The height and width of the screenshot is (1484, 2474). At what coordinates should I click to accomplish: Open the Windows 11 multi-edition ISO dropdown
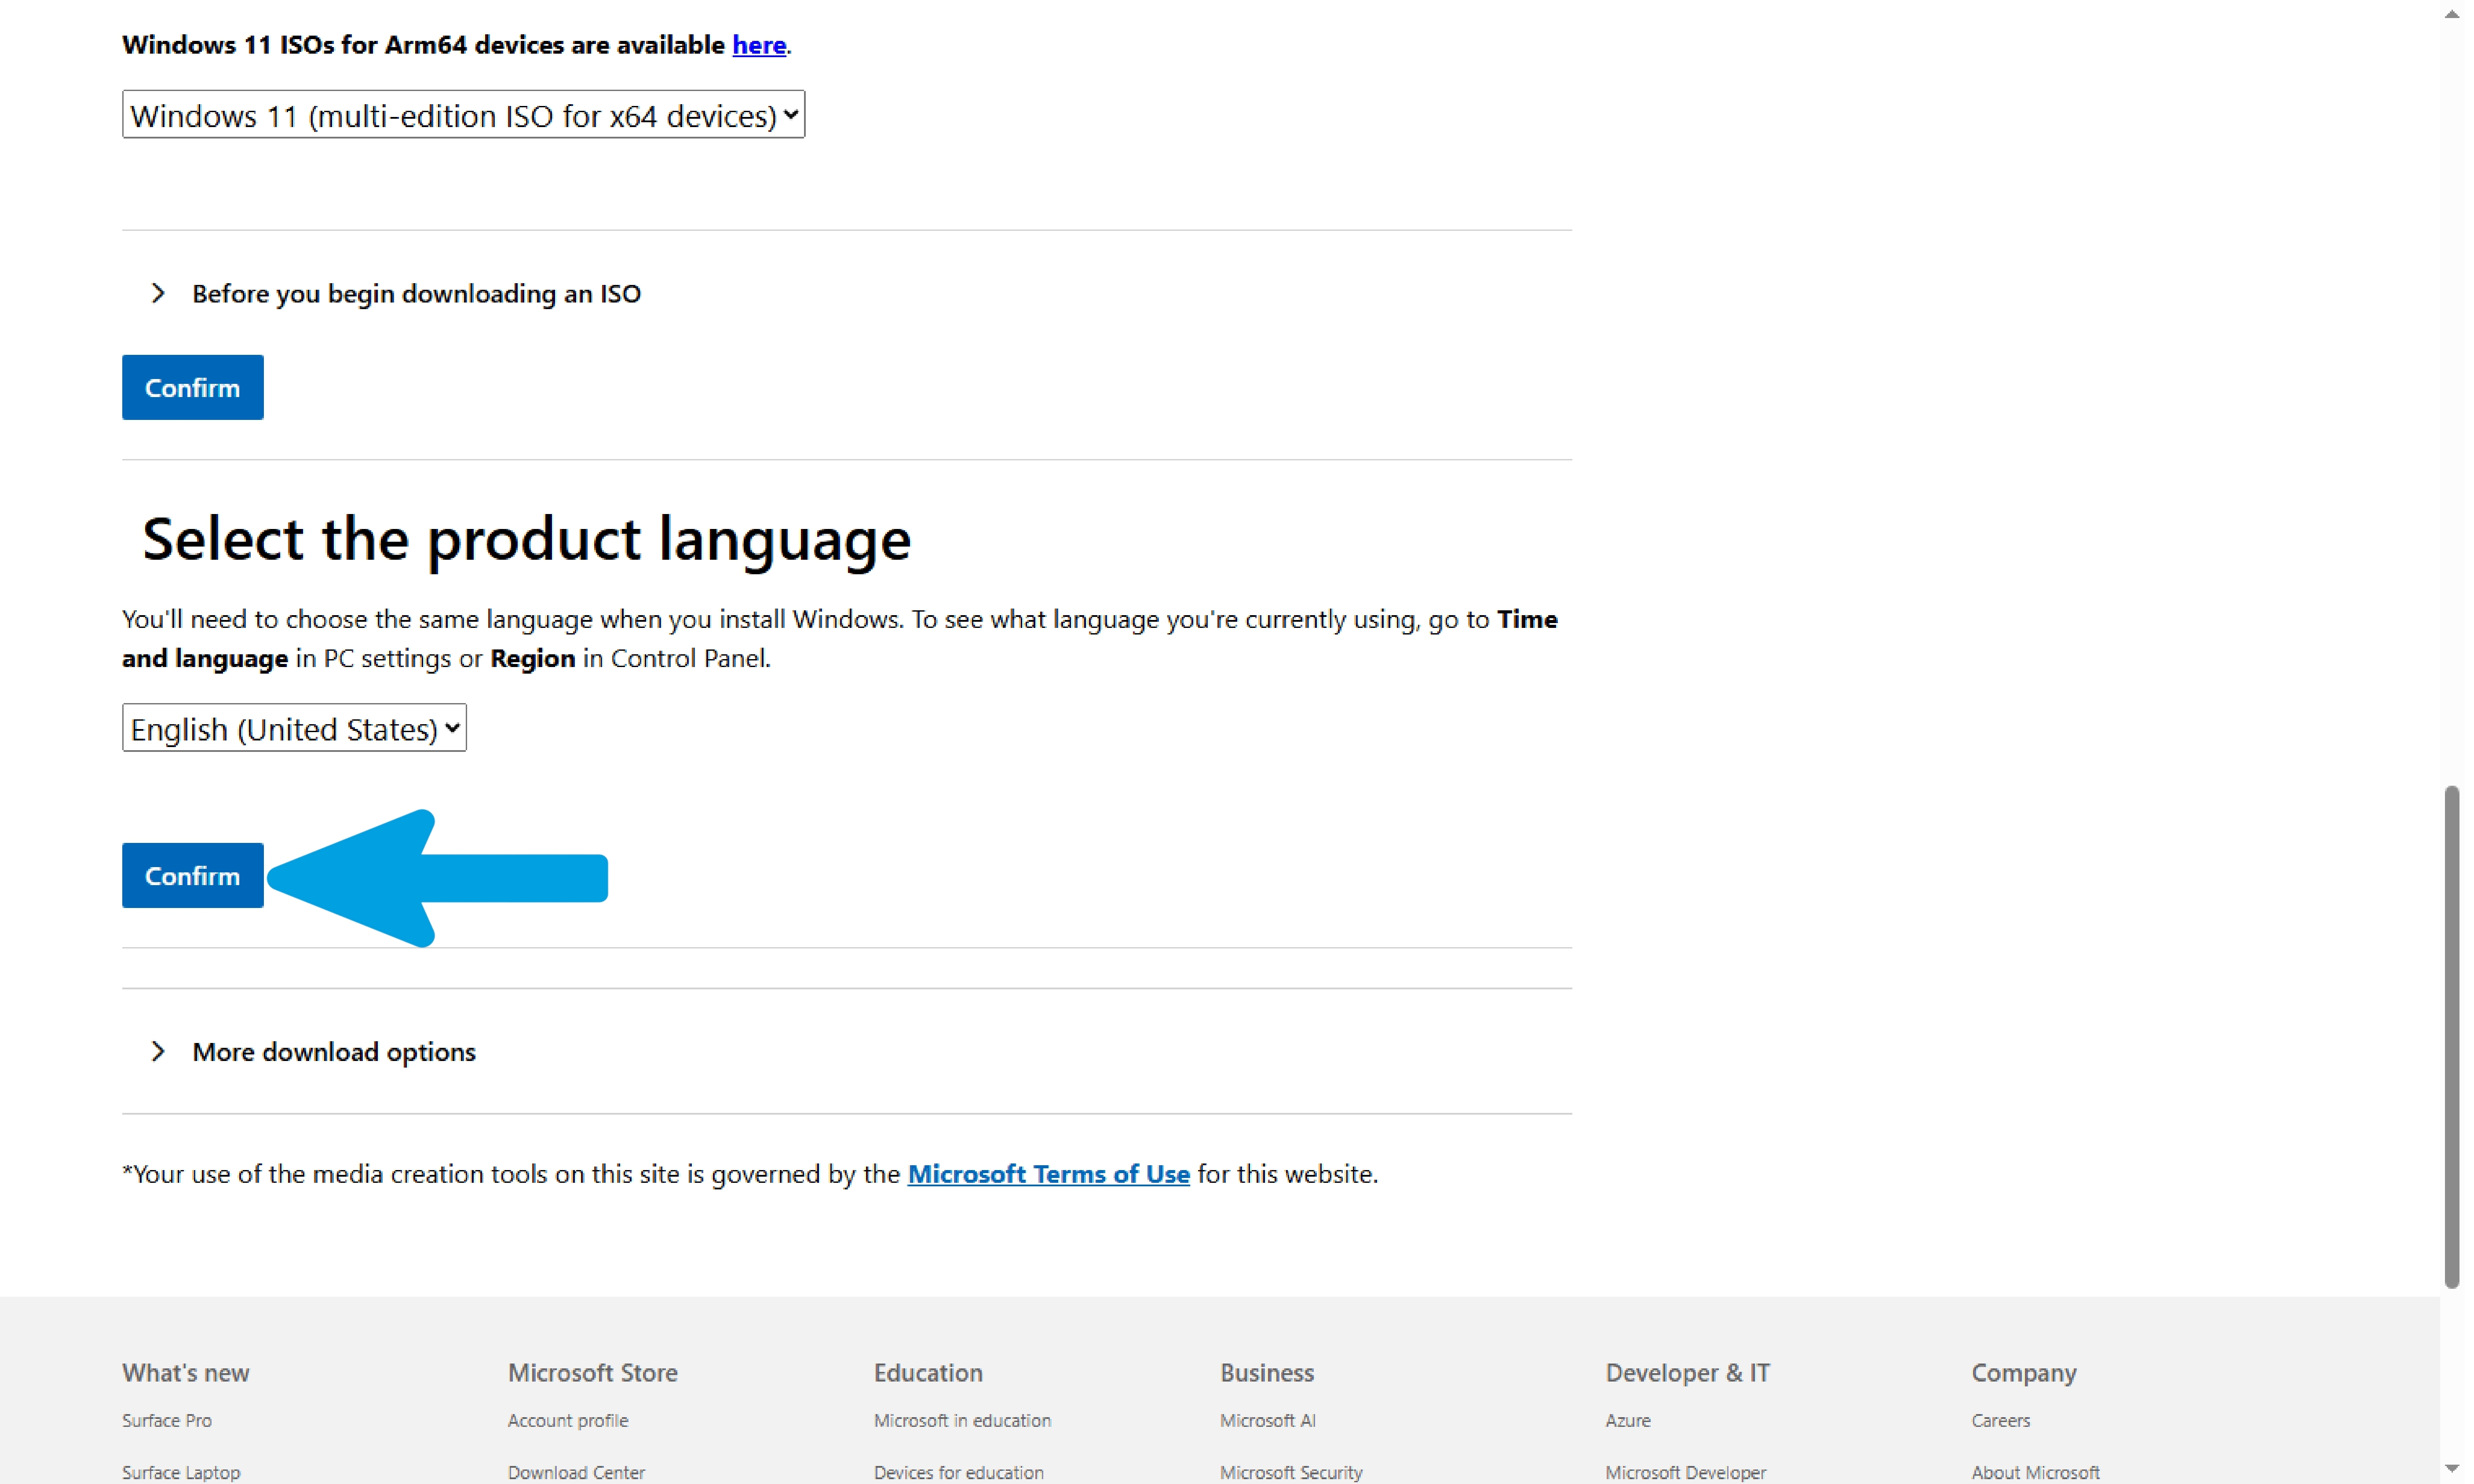(463, 115)
